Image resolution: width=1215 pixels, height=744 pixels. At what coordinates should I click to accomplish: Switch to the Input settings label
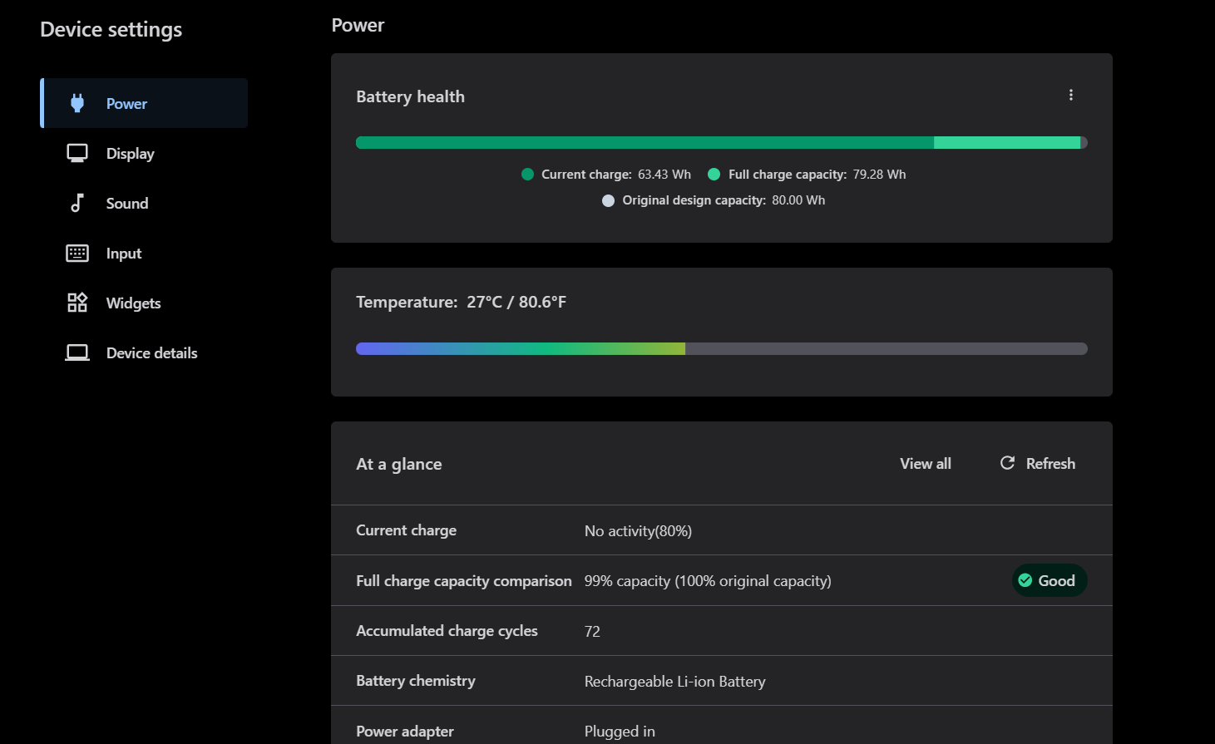pyautogui.click(x=124, y=254)
